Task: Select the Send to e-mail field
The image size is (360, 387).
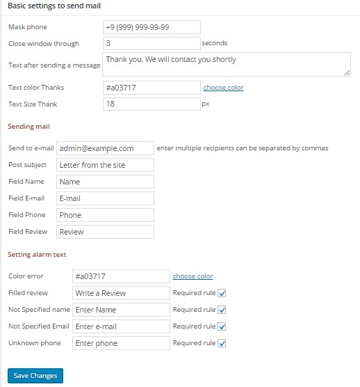Action: pos(105,148)
